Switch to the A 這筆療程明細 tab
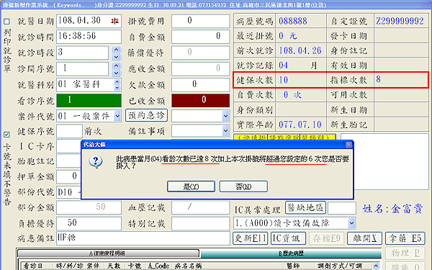Viewport: 432px width, 270px height. click(x=108, y=253)
